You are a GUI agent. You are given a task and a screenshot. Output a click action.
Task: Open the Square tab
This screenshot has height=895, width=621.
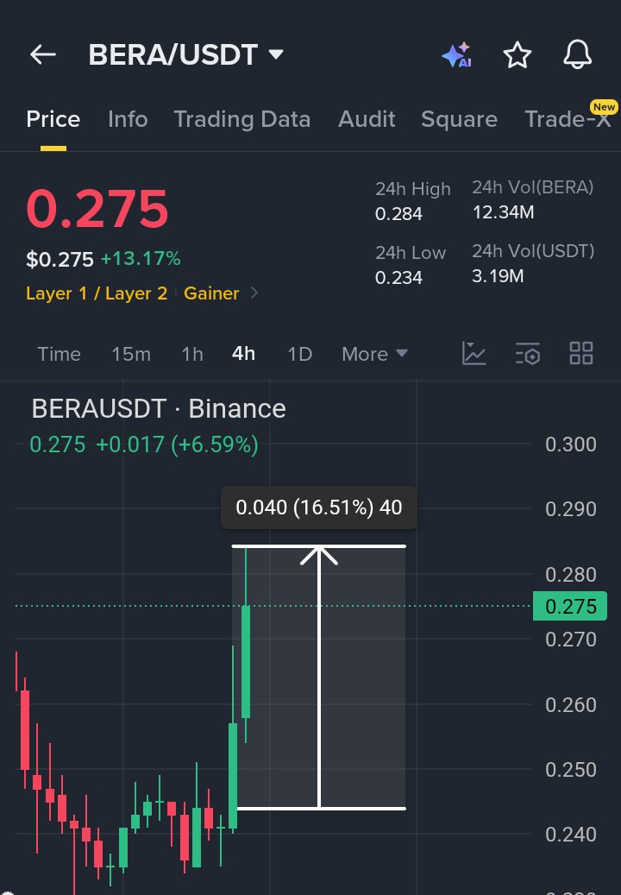click(x=459, y=119)
